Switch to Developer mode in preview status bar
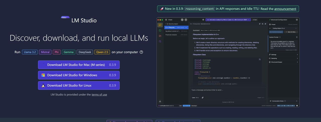The image size is (321, 122). coord(194,106)
